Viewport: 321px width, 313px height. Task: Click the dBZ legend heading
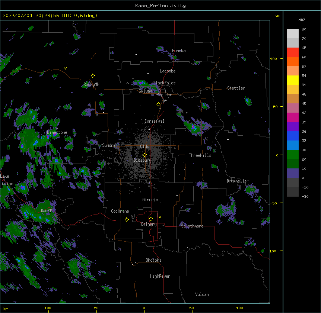click(302, 20)
